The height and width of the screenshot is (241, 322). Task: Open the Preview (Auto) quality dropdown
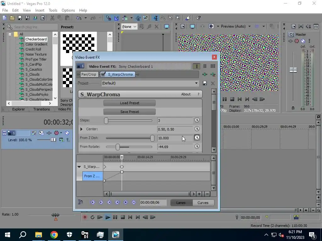tap(249, 26)
